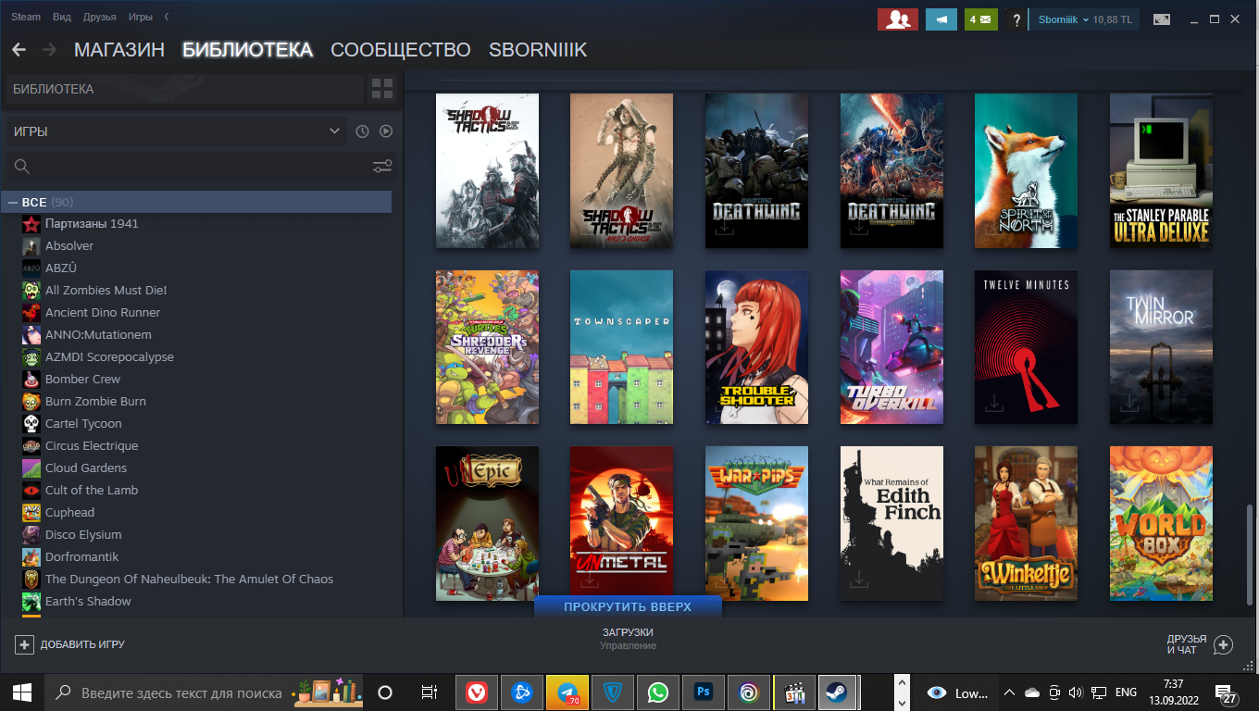The width and height of the screenshot is (1259, 711).
Task: Switch the library to grid collections view
Action: tap(382, 89)
